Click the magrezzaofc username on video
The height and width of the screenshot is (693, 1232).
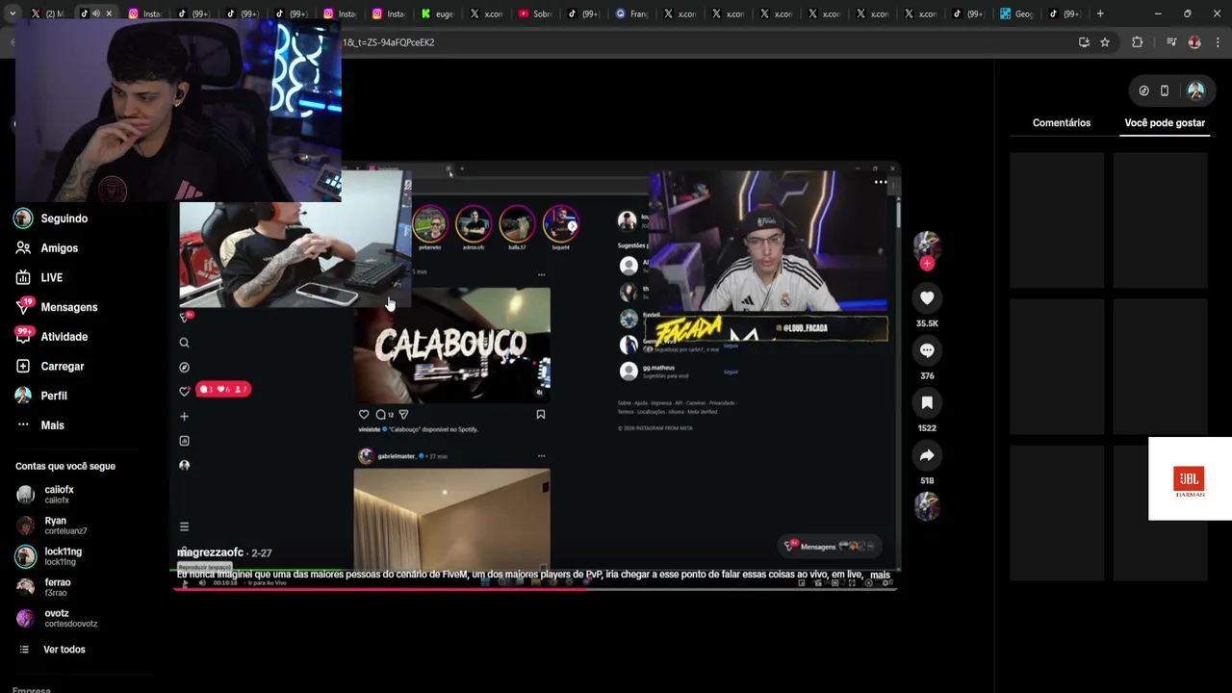[210, 552]
